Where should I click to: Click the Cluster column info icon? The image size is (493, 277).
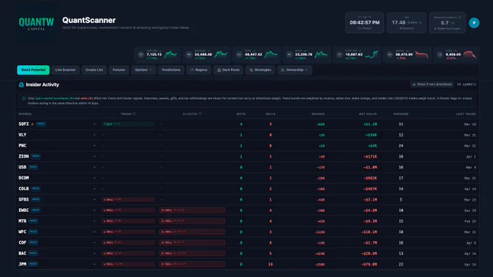pyautogui.click(x=200, y=114)
